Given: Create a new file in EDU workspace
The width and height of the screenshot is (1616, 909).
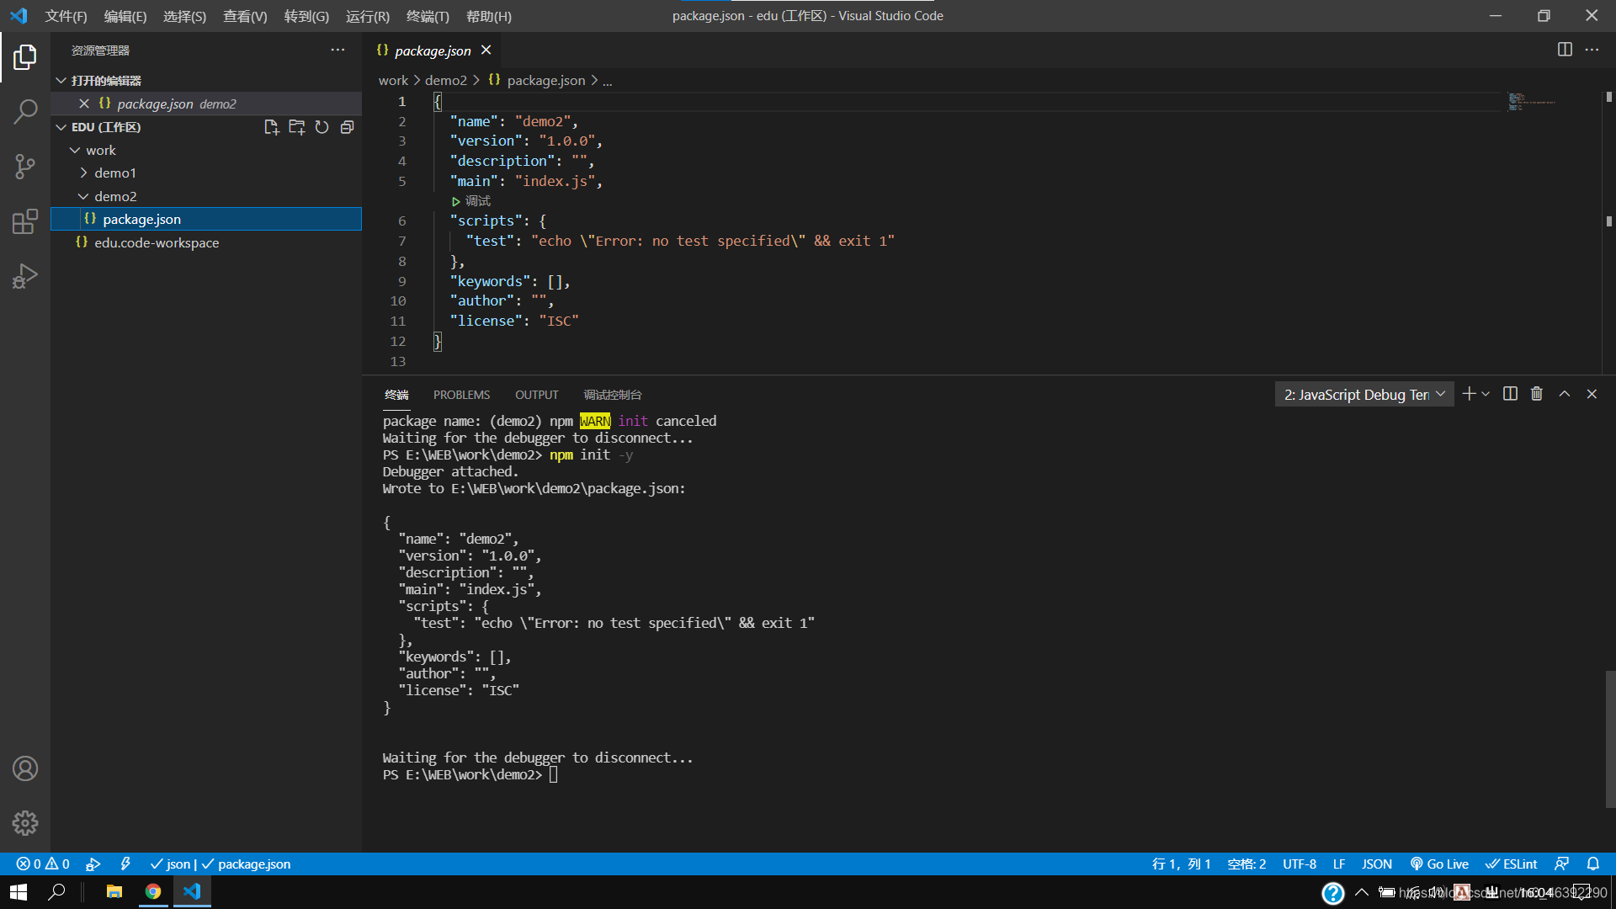Looking at the screenshot, I should pos(271,127).
